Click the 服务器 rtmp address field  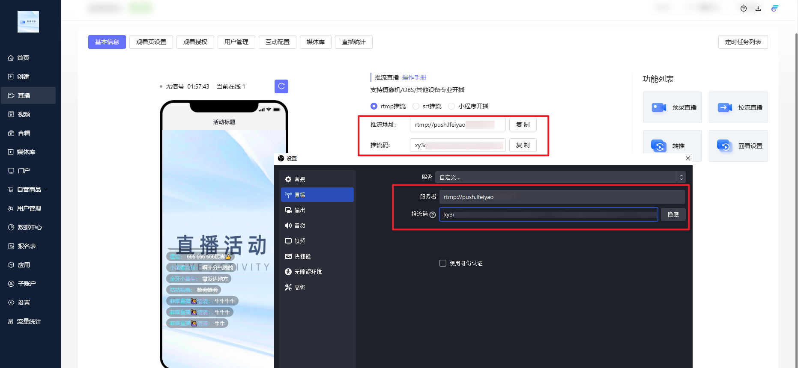point(561,197)
